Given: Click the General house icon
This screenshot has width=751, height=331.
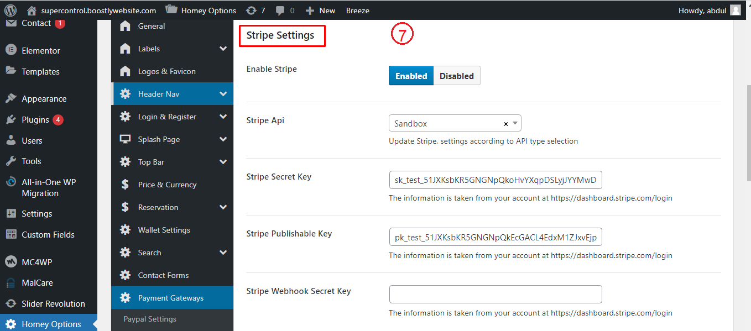Looking at the screenshot, I should pyautogui.click(x=126, y=26).
